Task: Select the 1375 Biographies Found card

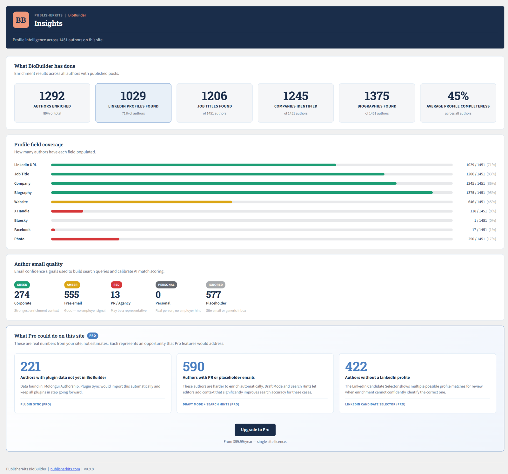Action: 377,103
